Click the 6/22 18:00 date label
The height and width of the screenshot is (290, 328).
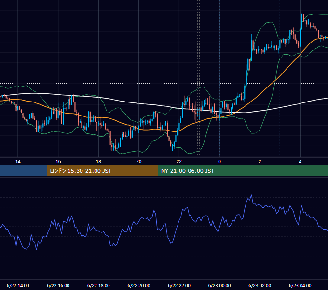(x=98, y=285)
